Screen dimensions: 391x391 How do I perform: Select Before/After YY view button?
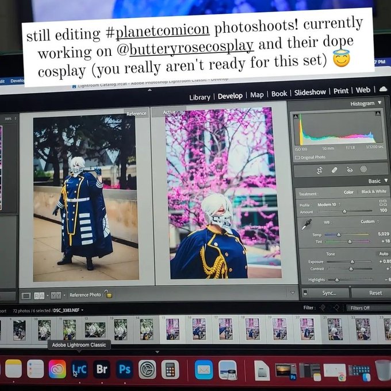[56, 296]
